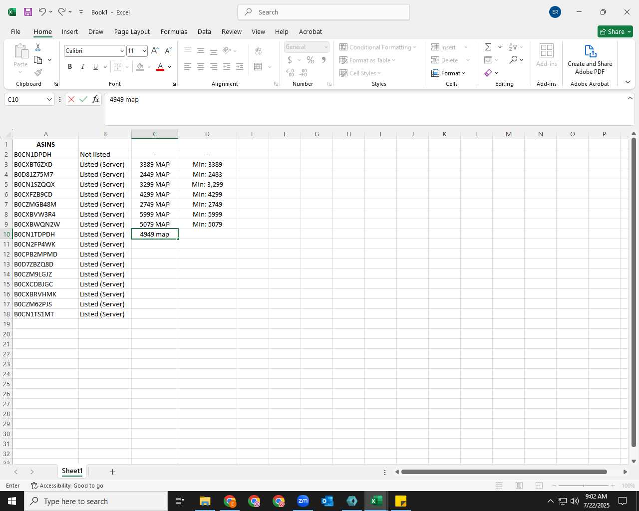Set align right for cell text

click(214, 67)
